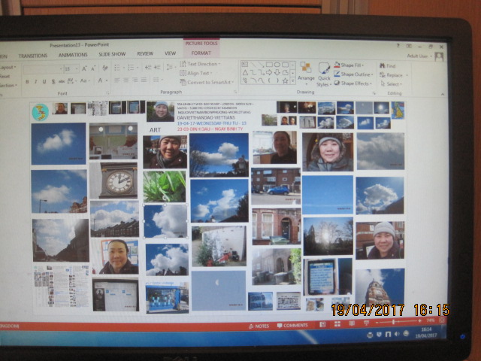
Task: Open the Transitions tab
Action: [33, 56]
